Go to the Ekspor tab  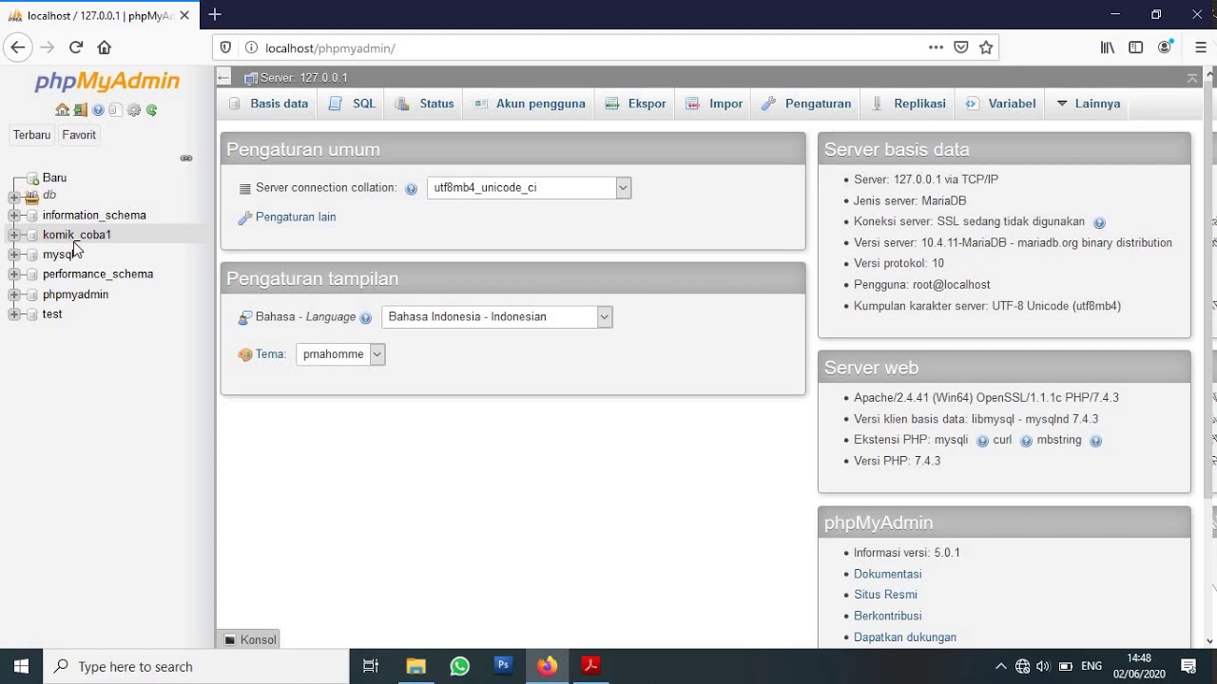pyautogui.click(x=635, y=104)
